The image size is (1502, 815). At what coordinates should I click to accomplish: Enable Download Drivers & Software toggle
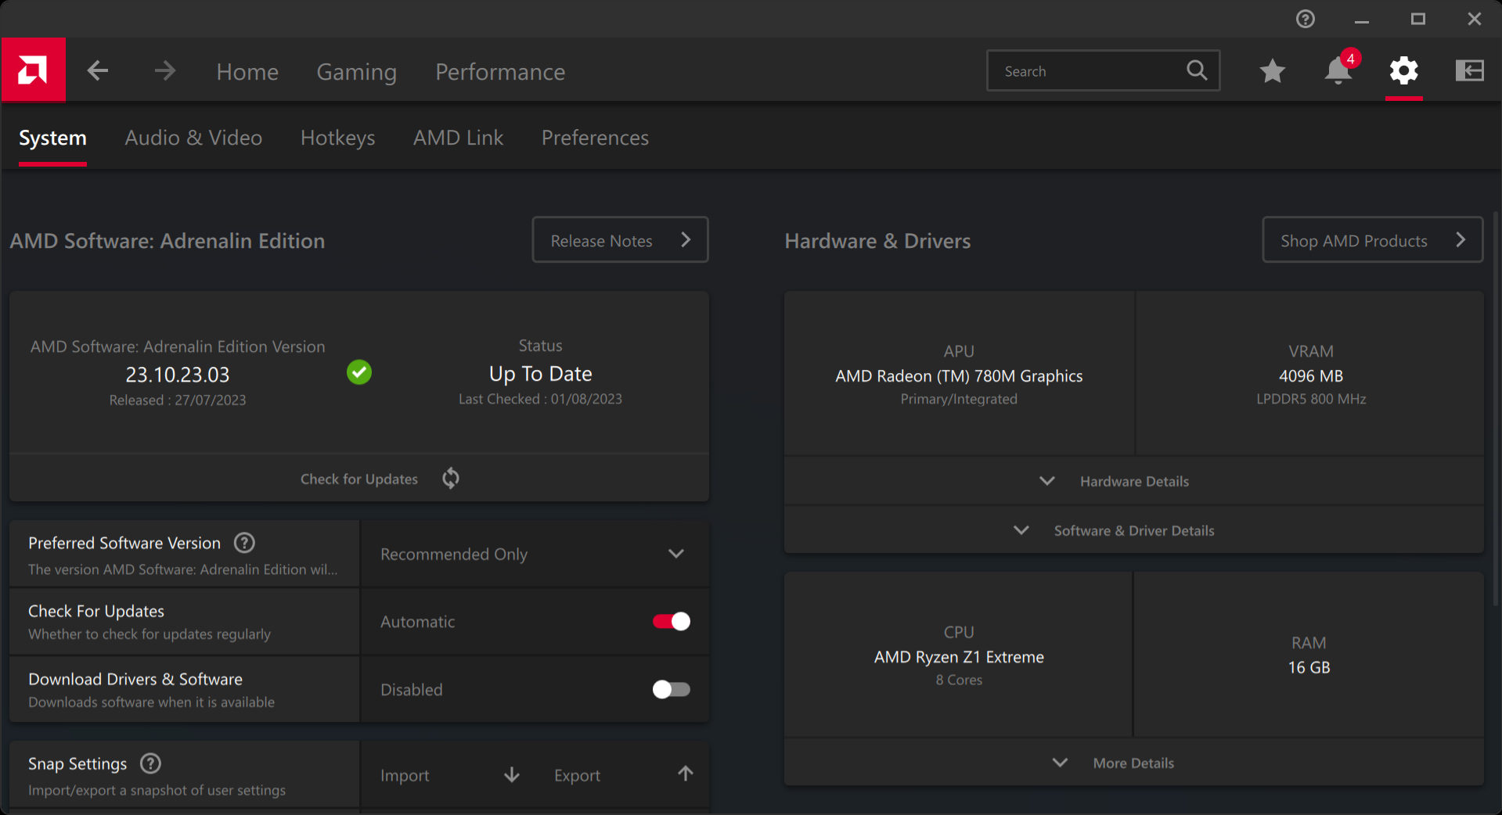tap(671, 690)
